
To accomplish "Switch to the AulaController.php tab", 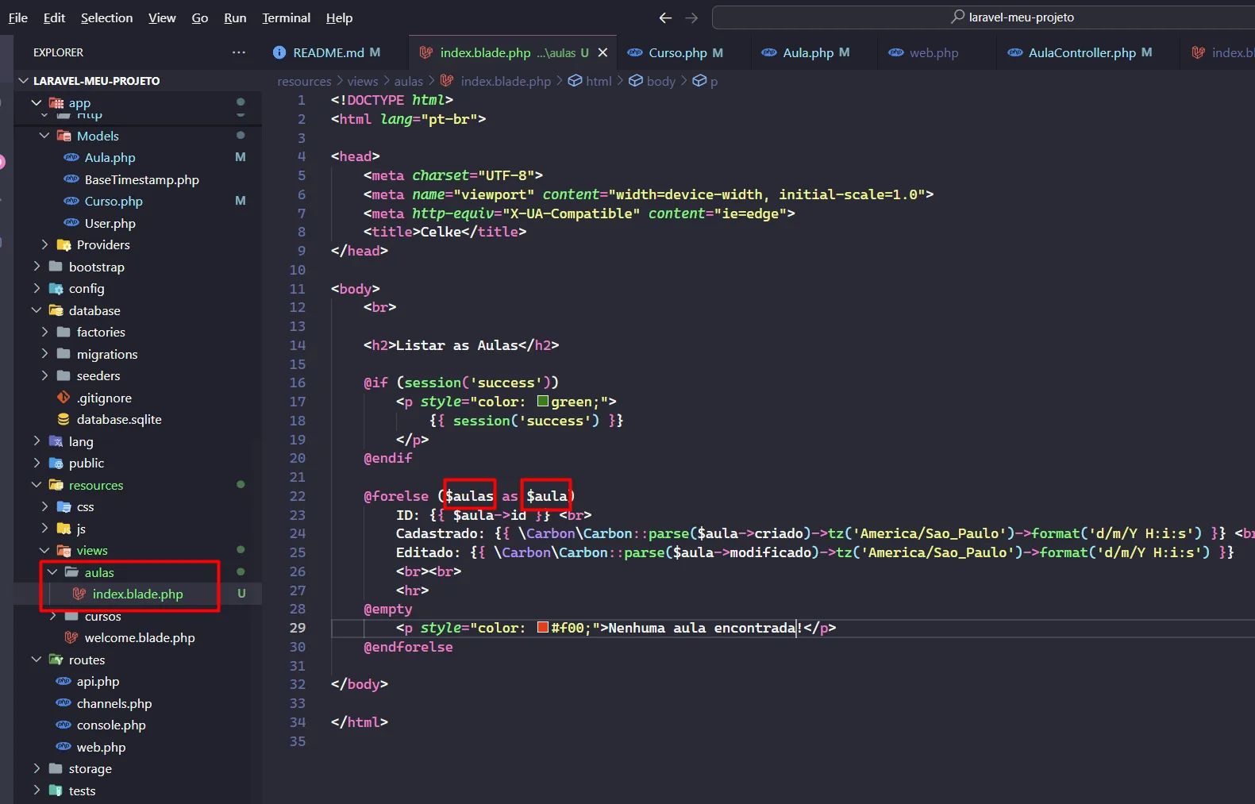I will 1081,52.
